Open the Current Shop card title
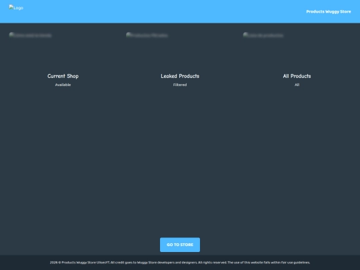360x270 pixels. (63, 76)
